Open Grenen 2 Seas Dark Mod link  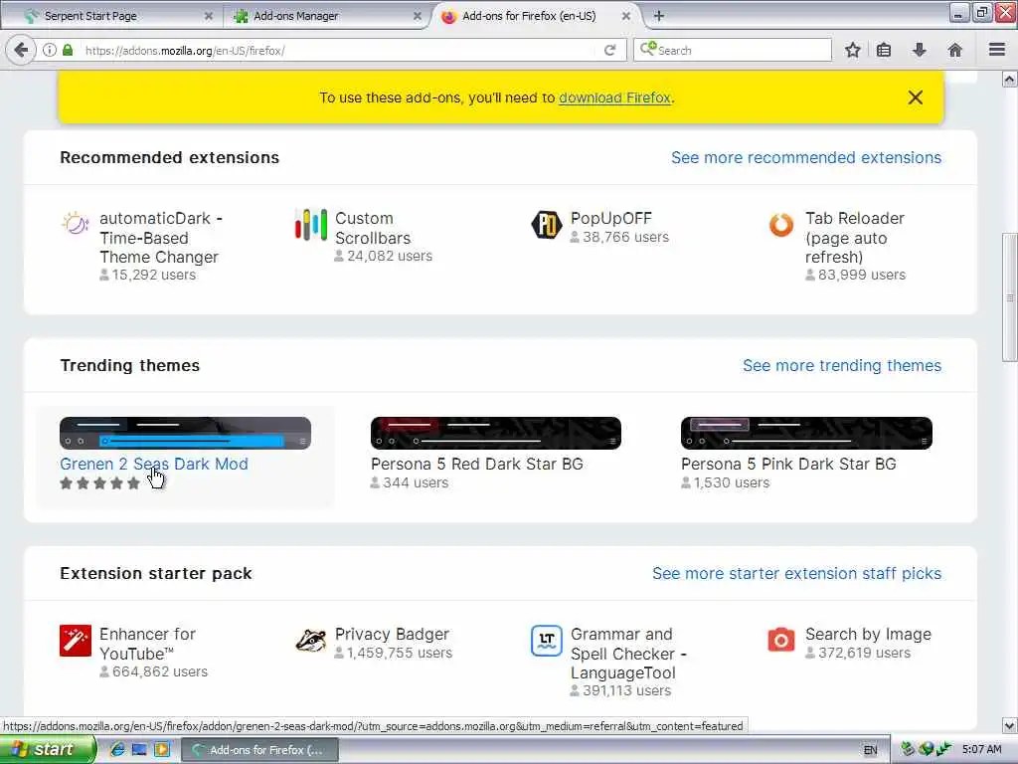[x=154, y=464]
